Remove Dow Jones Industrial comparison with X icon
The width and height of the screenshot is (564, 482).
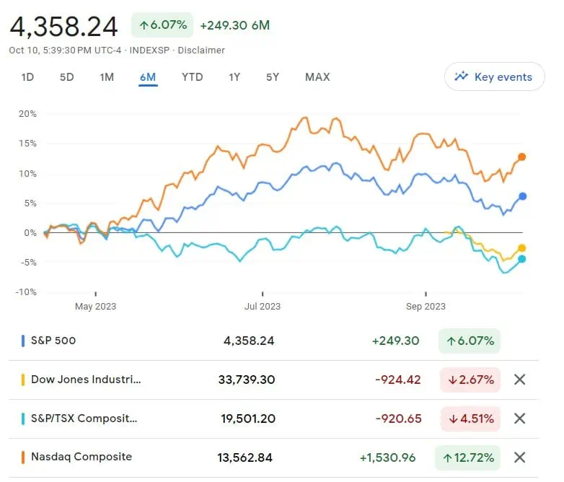click(x=519, y=380)
